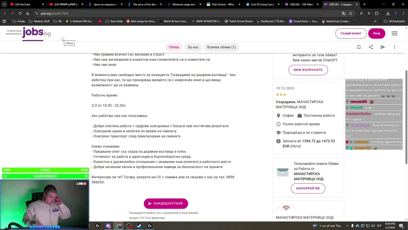Open the Chrome three-dot menu
This screenshot has height=230, width=408.
tap(403, 13)
